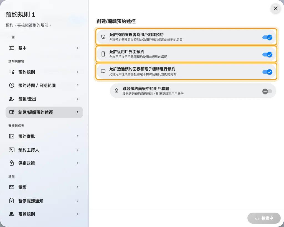The width and height of the screenshot is (284, 227).
Task: Click the phone icon in 允許從用戶界面預約 row
Action: (103, 54)
